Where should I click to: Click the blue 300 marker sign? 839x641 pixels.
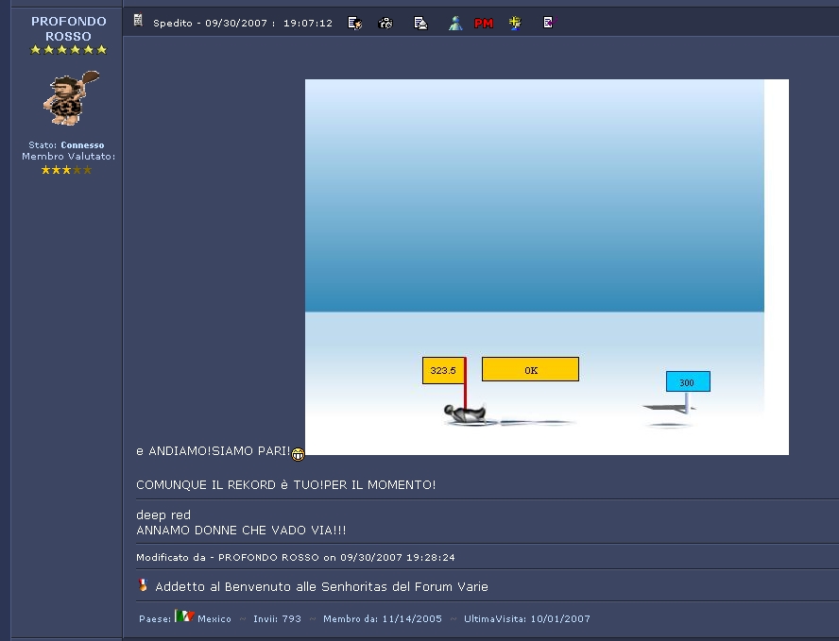(687, 382)
